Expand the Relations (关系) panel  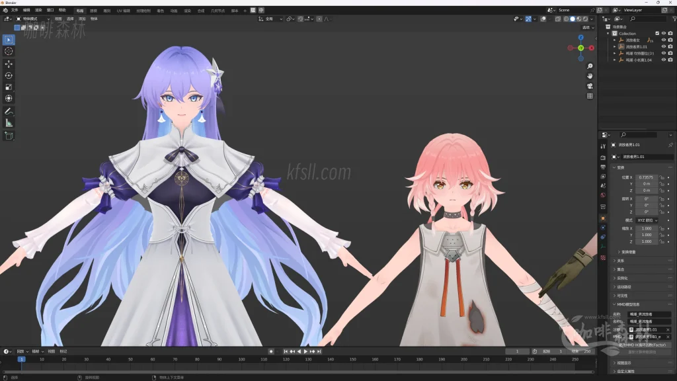tap(620, 261)
